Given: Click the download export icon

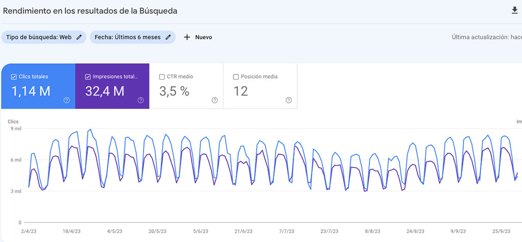Looking at the screenshot, I should [x=514, y=10].
